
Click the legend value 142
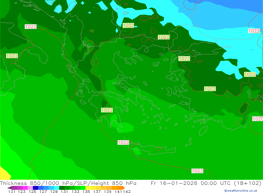pos(127,191)
